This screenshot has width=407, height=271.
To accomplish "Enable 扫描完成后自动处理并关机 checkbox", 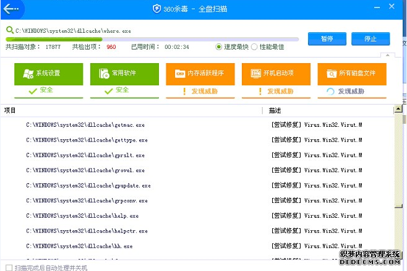I will [x=9, y=268].
